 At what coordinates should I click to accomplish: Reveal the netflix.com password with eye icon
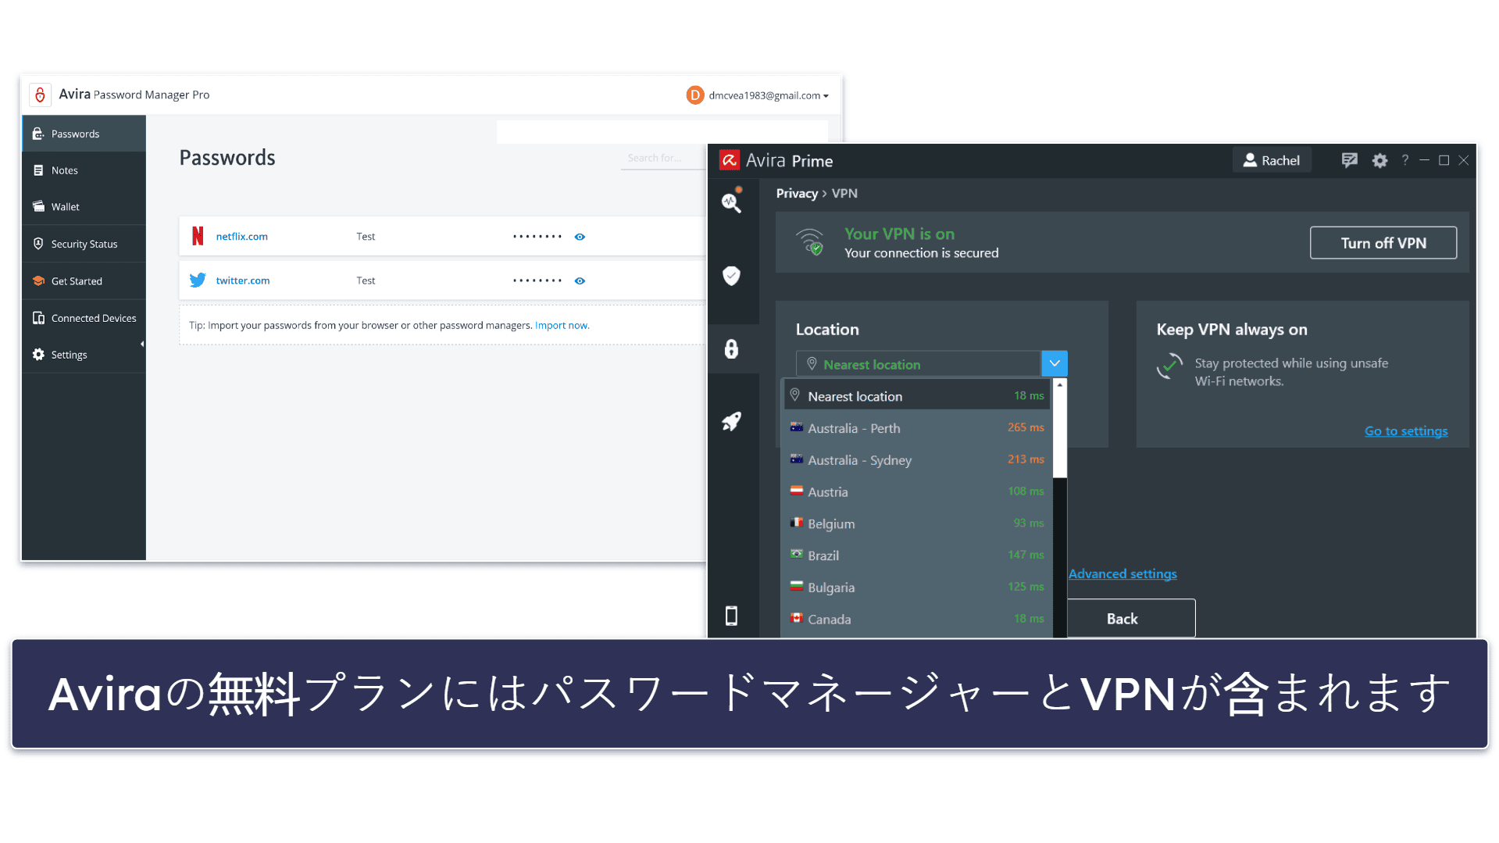[580, 237]
